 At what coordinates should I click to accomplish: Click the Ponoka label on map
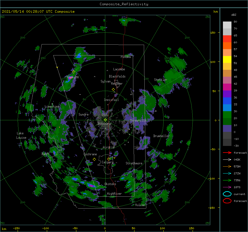(126, 57)
